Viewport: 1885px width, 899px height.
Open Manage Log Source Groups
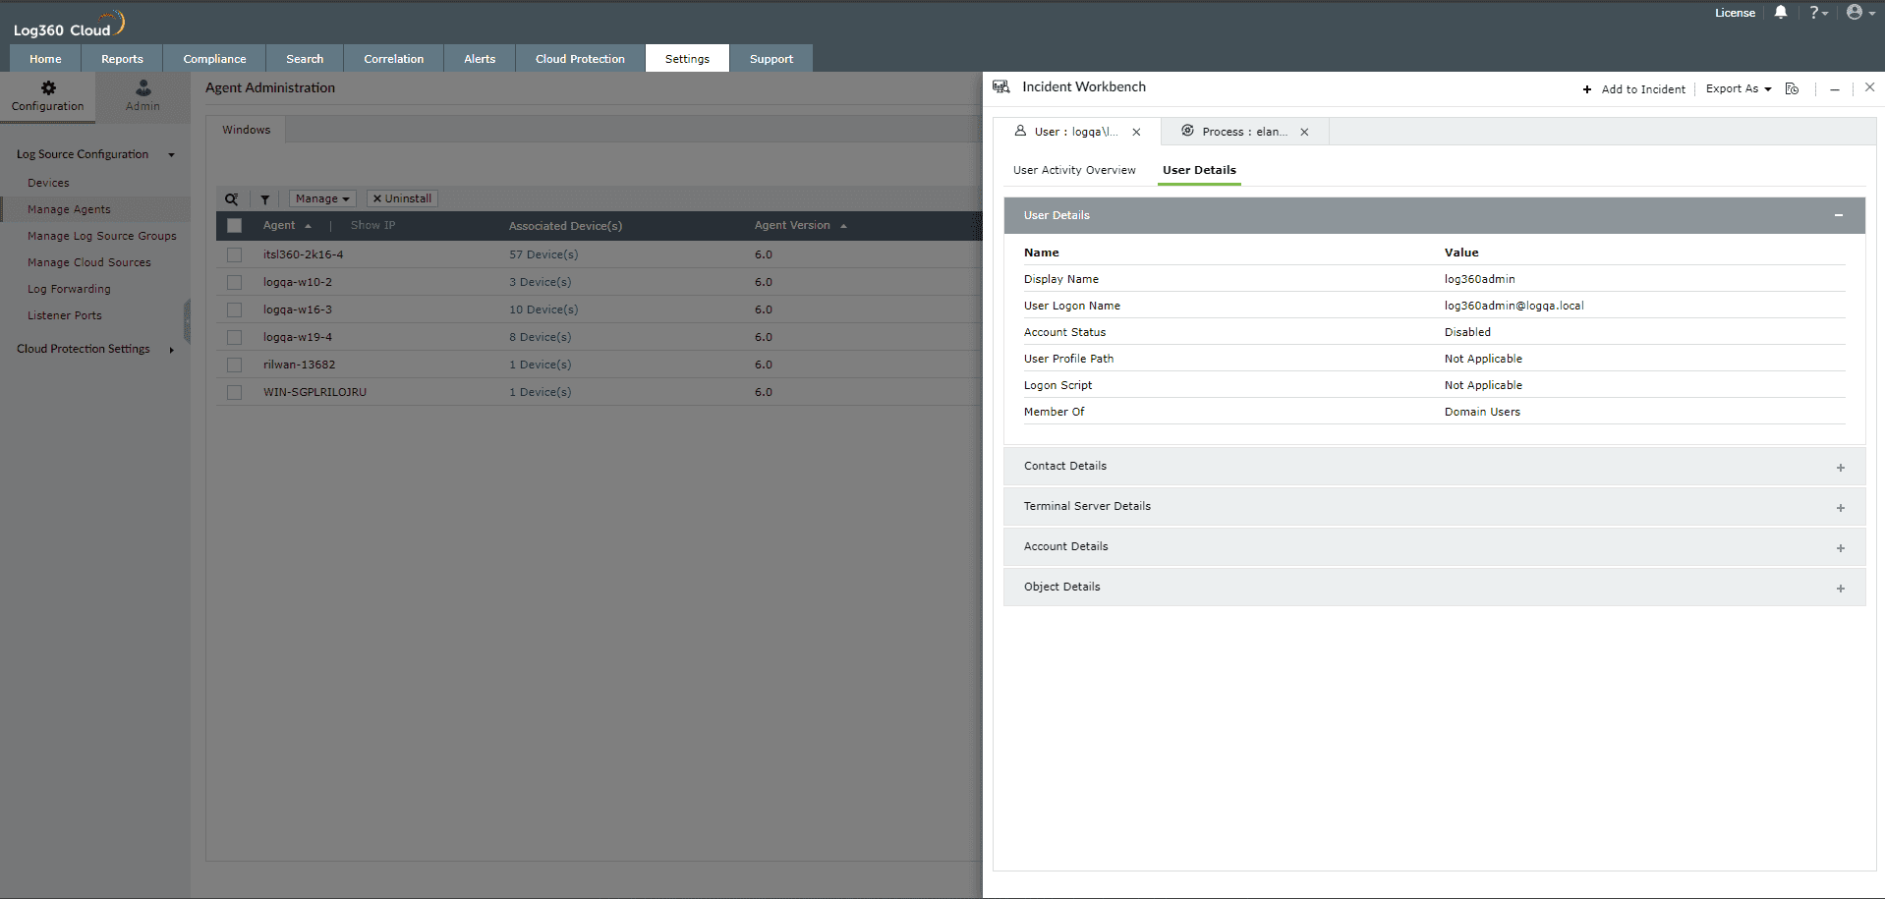(x=102, y=236)
